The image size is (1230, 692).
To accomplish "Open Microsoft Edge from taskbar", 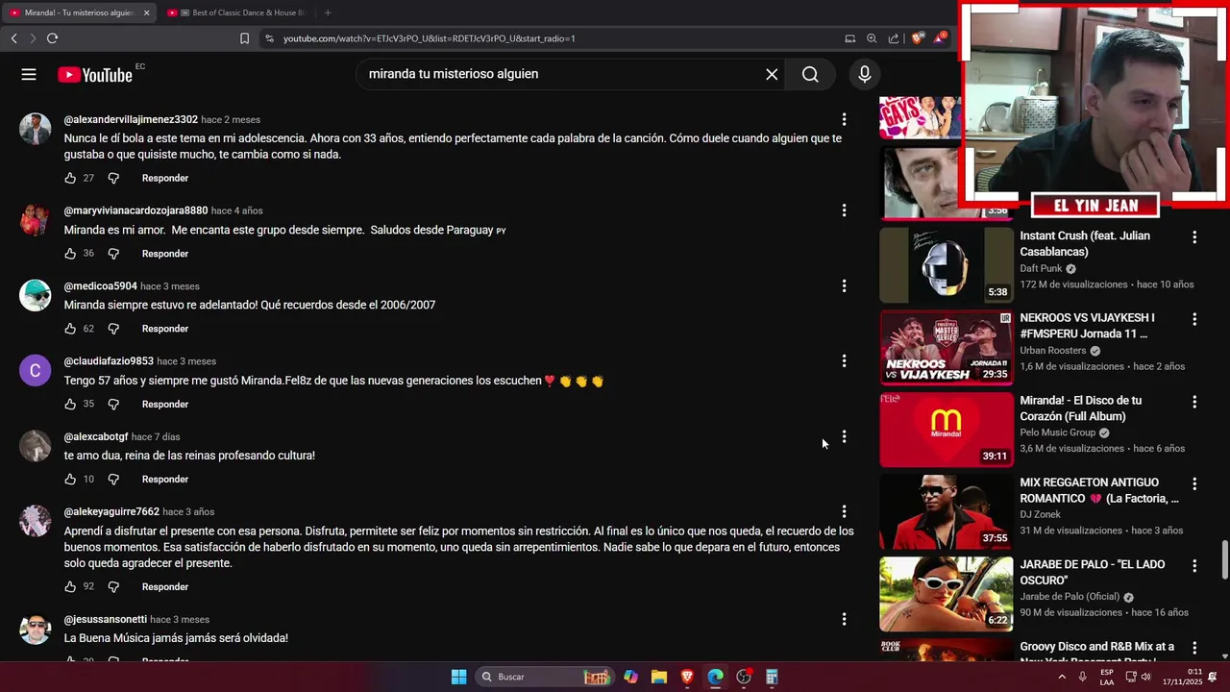I will [715, 677].
